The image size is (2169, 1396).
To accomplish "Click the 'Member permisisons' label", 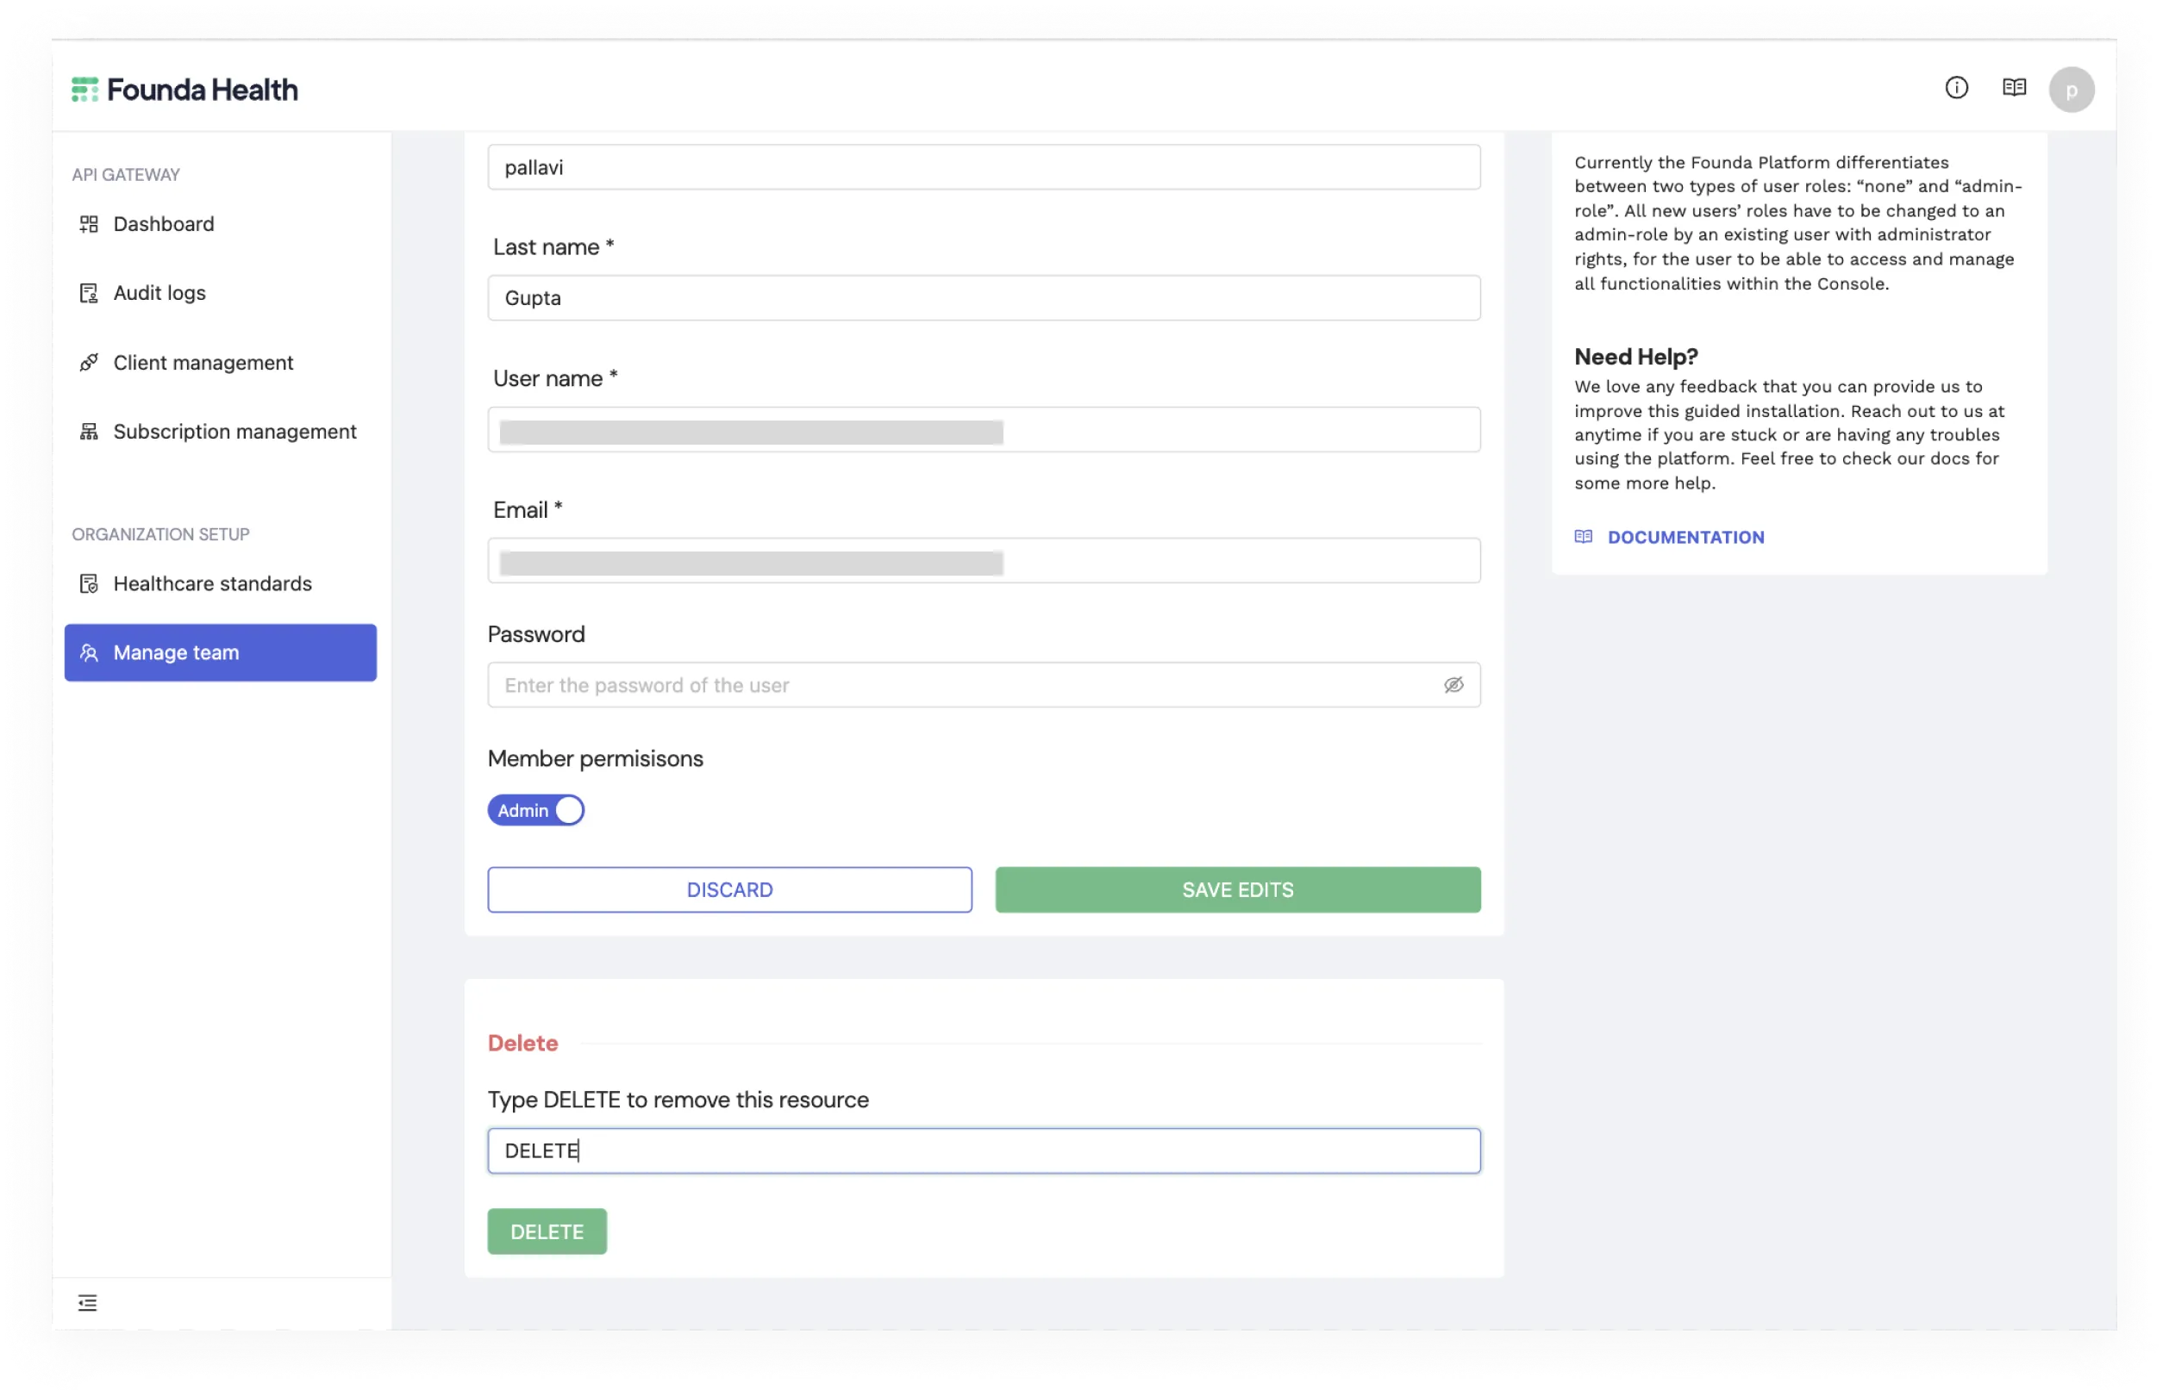I will point(595,758).
